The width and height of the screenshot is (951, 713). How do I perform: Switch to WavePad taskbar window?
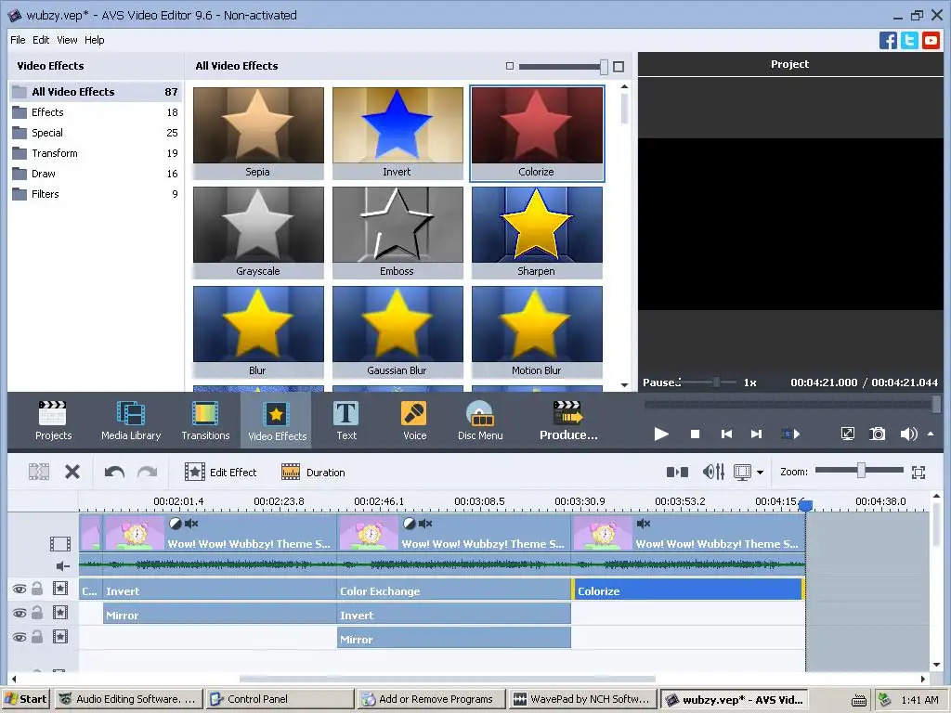(x=583, y=699)
